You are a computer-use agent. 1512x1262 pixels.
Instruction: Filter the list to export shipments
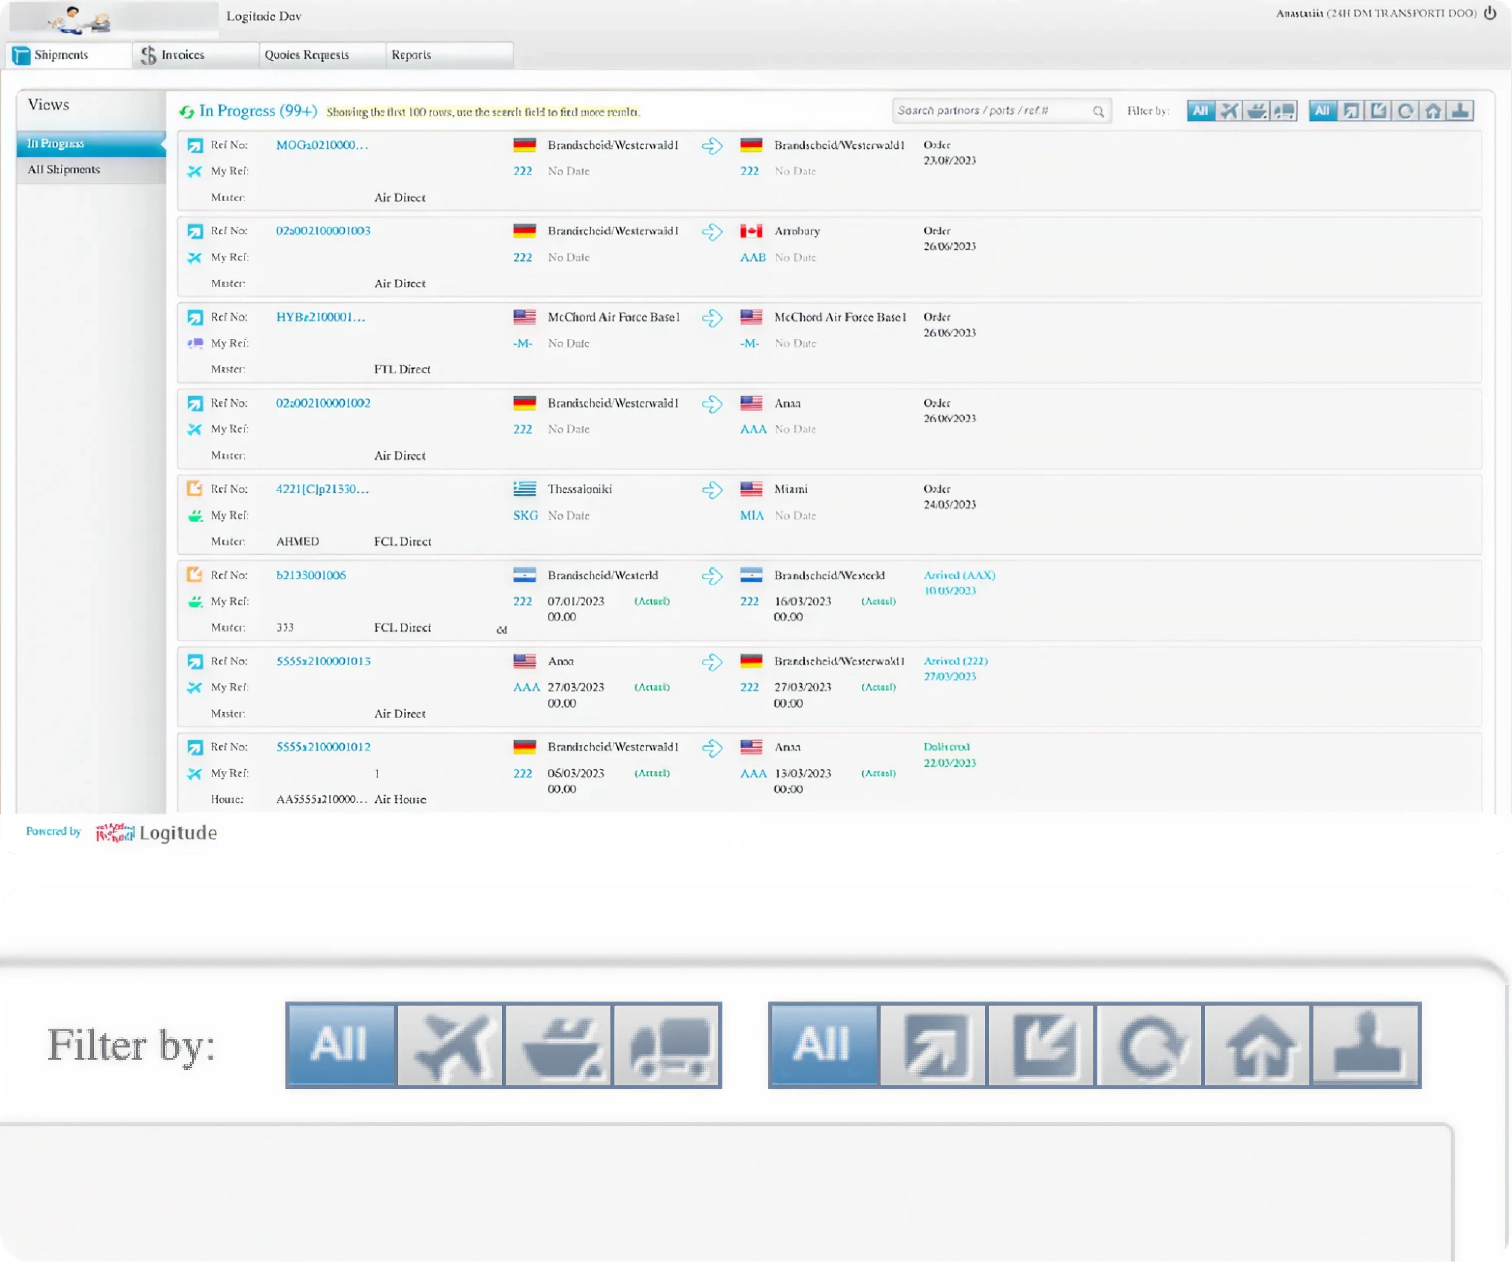pyautogui.click(x=1351, y=111)
